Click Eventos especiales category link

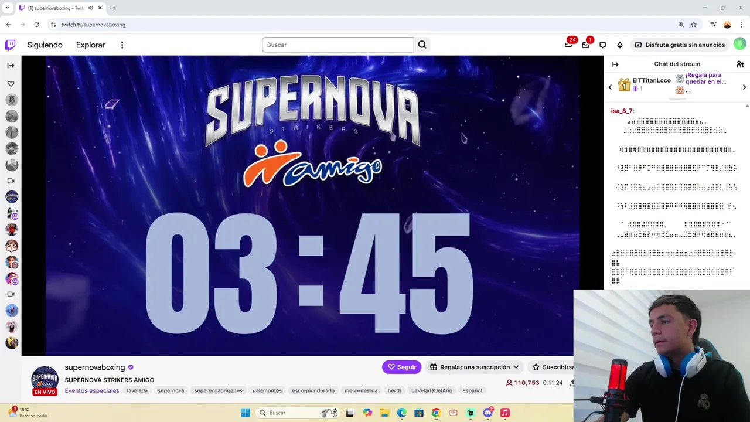coord(92,390)
